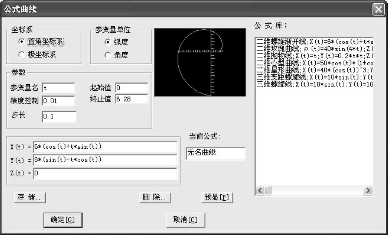Click the 终止值 end value field
This screenshot has height=235, width=388.
tap(132, 99)
